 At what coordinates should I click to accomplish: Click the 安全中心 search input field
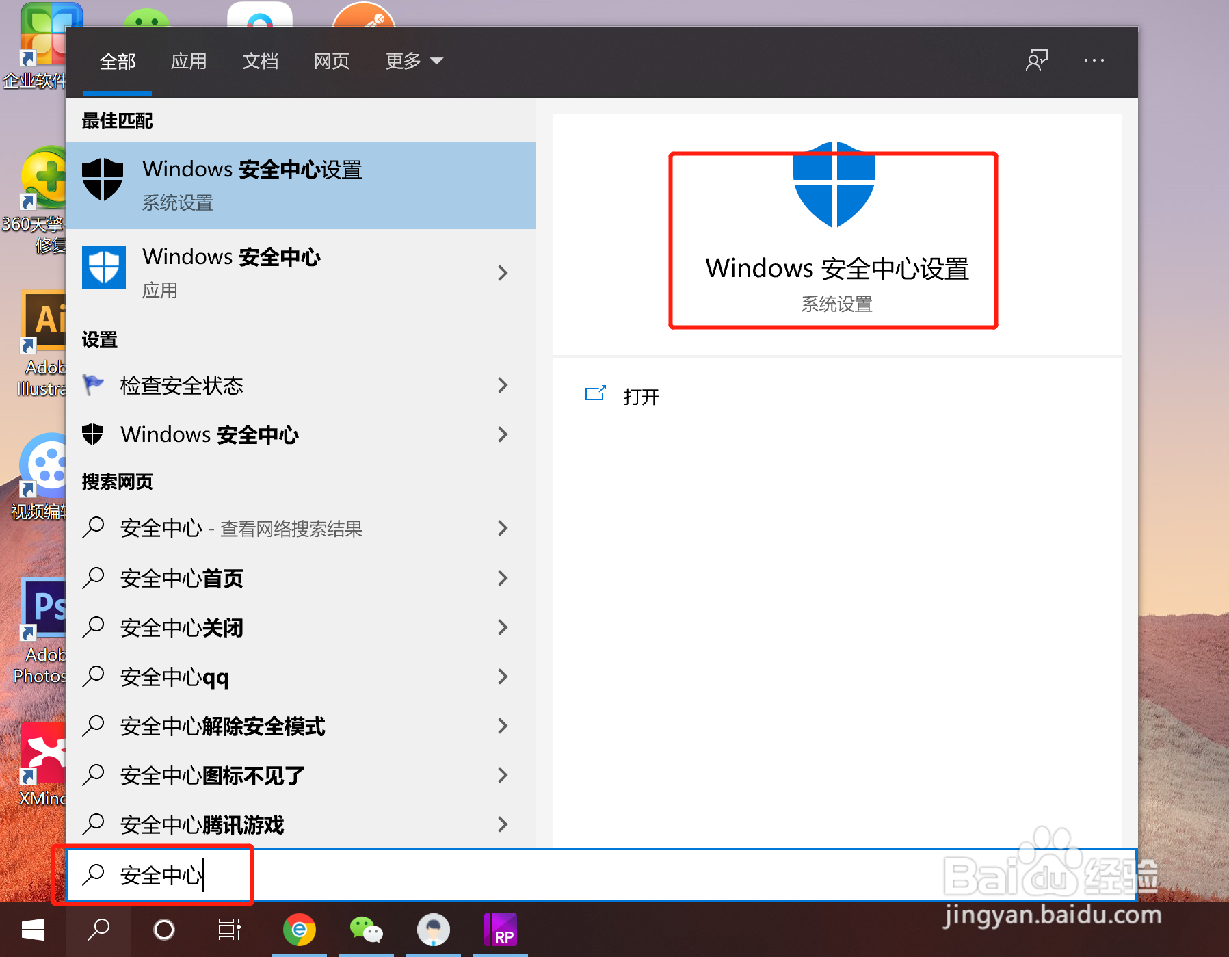point(602,875)
